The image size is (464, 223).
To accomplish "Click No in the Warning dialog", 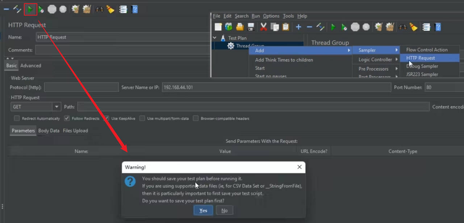I will [x=225, y=210].
